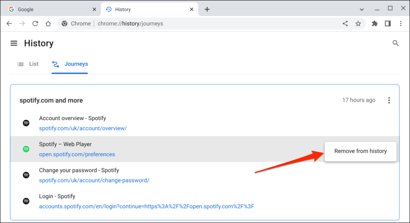The height and width of the screenshot is (223, 410).
Task: Open the Extensions puzzle icon
Action: coord(375,24)
